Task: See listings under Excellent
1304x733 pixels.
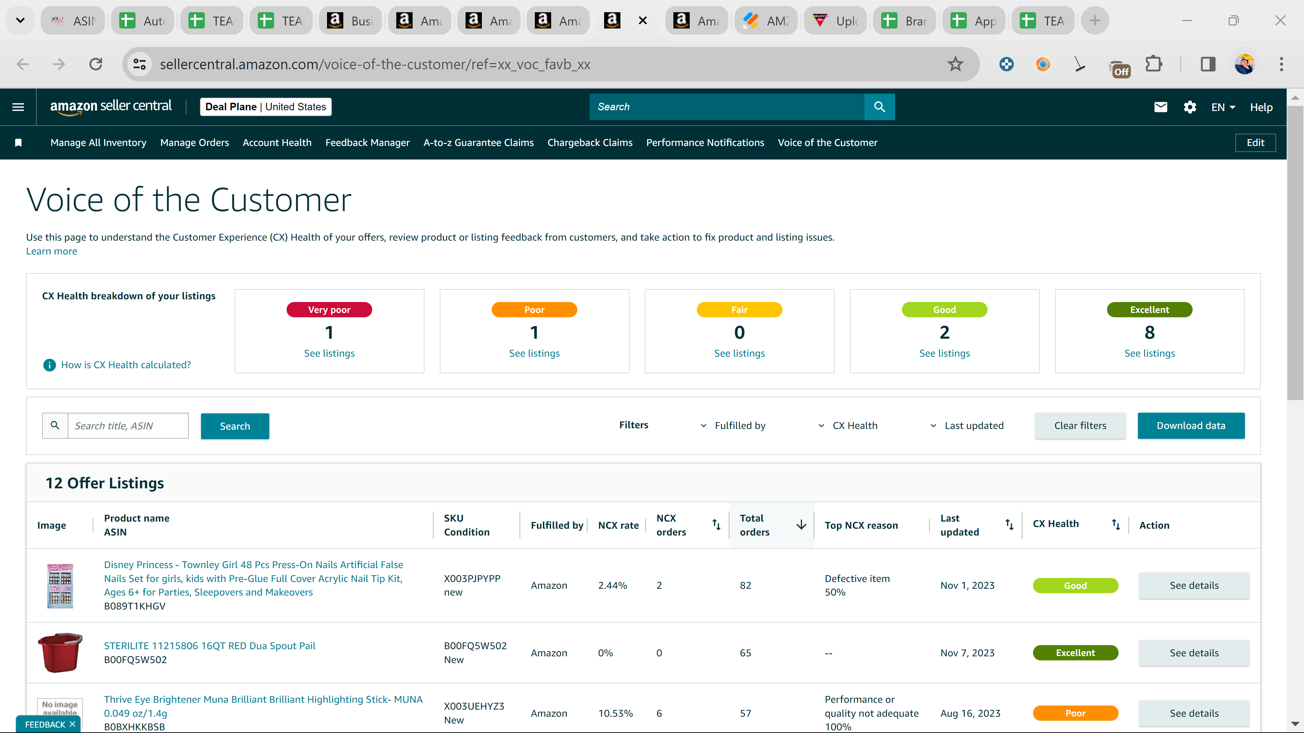Action: click(x=1149, y=353)
